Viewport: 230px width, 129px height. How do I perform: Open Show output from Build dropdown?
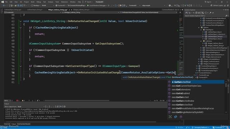tap(31, 107)
